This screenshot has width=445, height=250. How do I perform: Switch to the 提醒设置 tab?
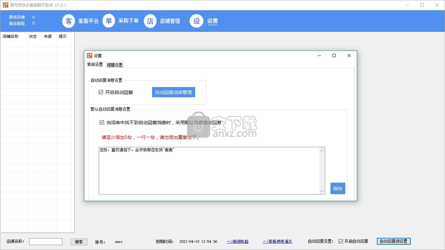(x=115, y=65)
